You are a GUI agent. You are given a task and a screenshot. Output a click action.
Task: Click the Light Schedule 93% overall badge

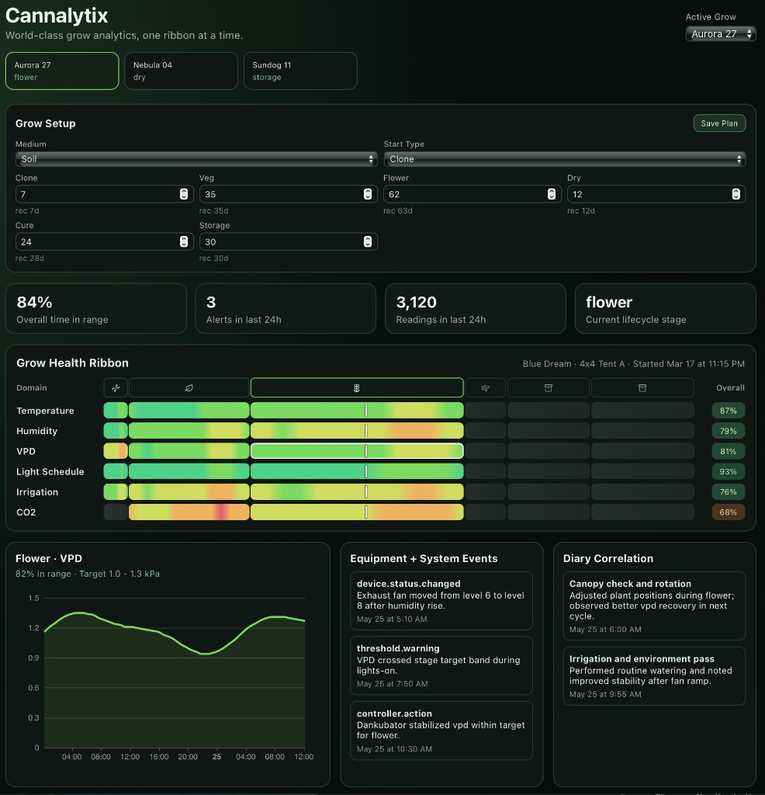pos(728,471)
